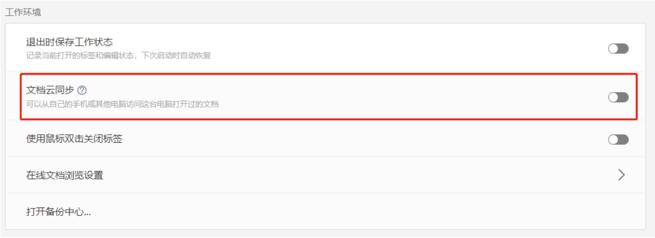
Task: Click description starting with 可以从自己的手机
Action: coord(122,103)
